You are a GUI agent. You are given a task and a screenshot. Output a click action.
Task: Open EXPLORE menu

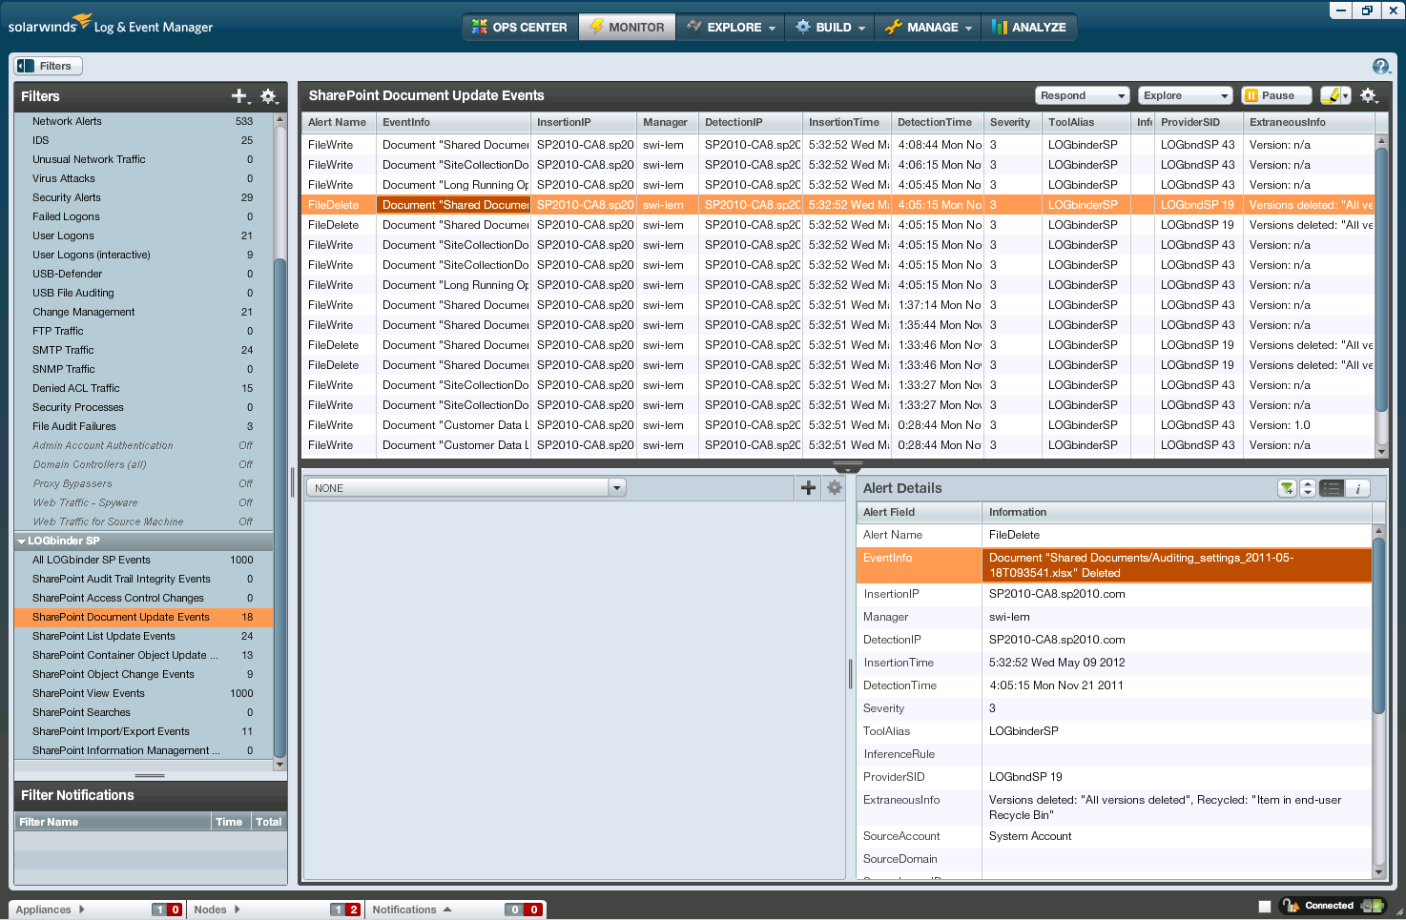click(730, 27)
